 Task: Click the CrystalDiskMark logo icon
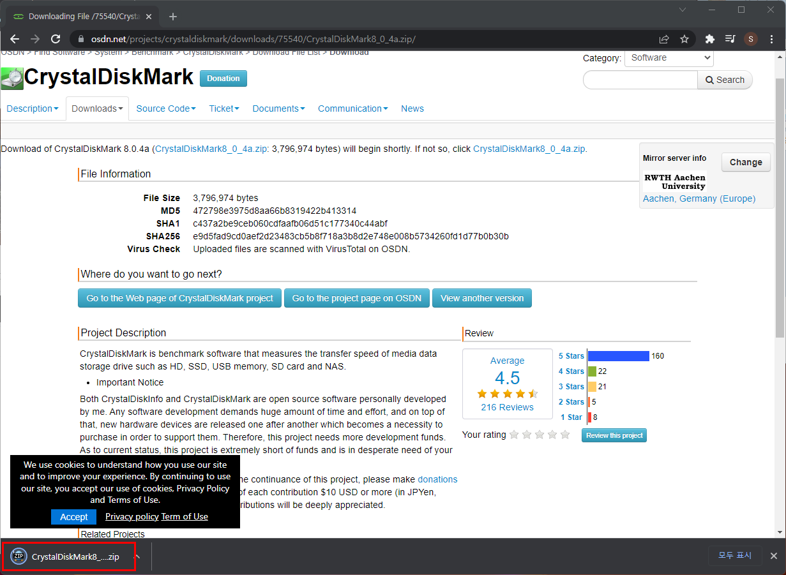click(11, 78)
